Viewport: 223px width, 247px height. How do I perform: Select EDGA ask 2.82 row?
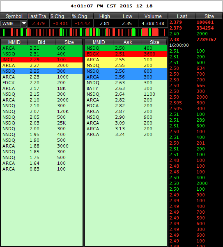click(126, 106)
